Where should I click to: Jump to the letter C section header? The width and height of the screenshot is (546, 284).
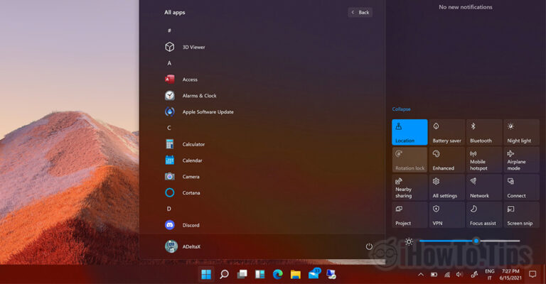tap(169, 128)
